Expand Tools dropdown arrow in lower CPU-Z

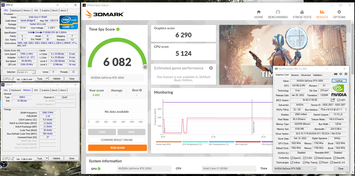pos(47,158)
